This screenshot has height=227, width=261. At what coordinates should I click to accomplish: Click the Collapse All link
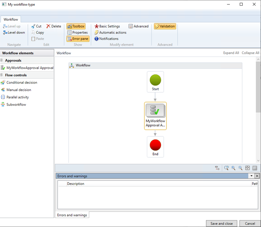(250, 53)
